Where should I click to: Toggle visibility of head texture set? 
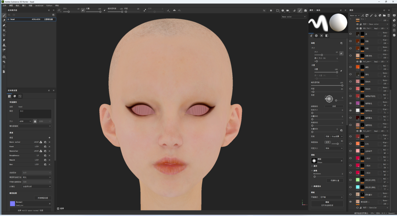point(8,19)
